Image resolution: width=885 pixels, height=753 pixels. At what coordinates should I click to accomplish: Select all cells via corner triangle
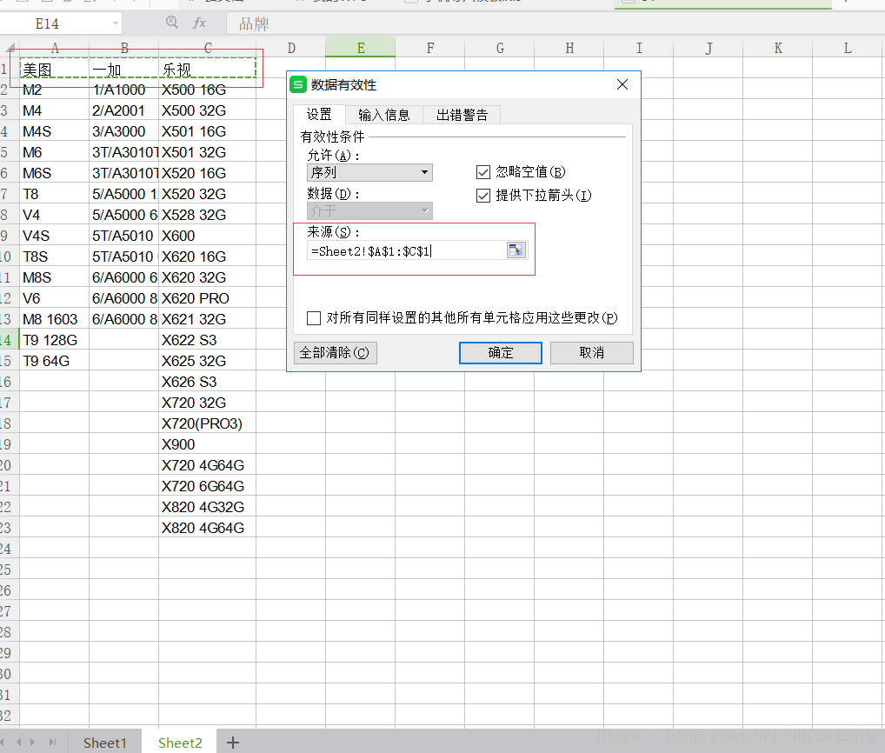[10, 48]
